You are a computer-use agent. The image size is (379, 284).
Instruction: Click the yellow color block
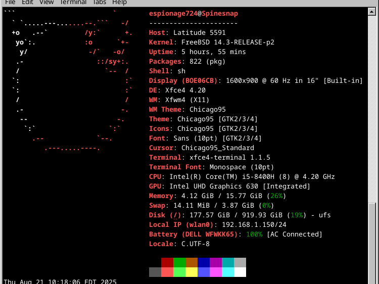pos(192,272)
